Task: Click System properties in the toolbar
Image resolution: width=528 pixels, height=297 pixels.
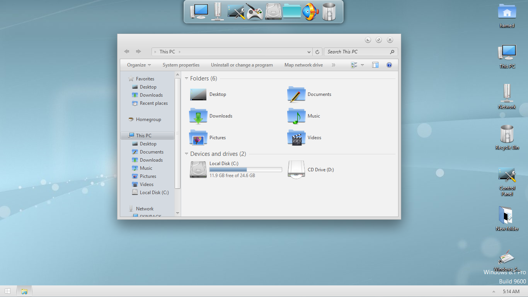Action: coord(181,65)
